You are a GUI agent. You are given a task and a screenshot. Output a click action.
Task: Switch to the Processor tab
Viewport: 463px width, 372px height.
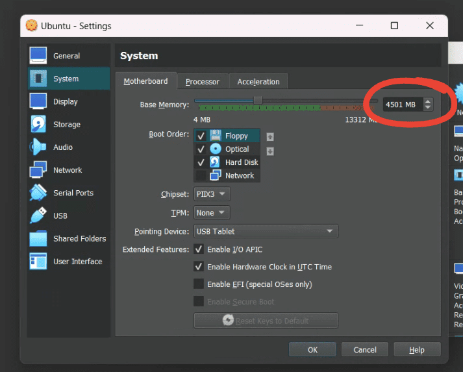pyautogui.click(x=203, y=82)
